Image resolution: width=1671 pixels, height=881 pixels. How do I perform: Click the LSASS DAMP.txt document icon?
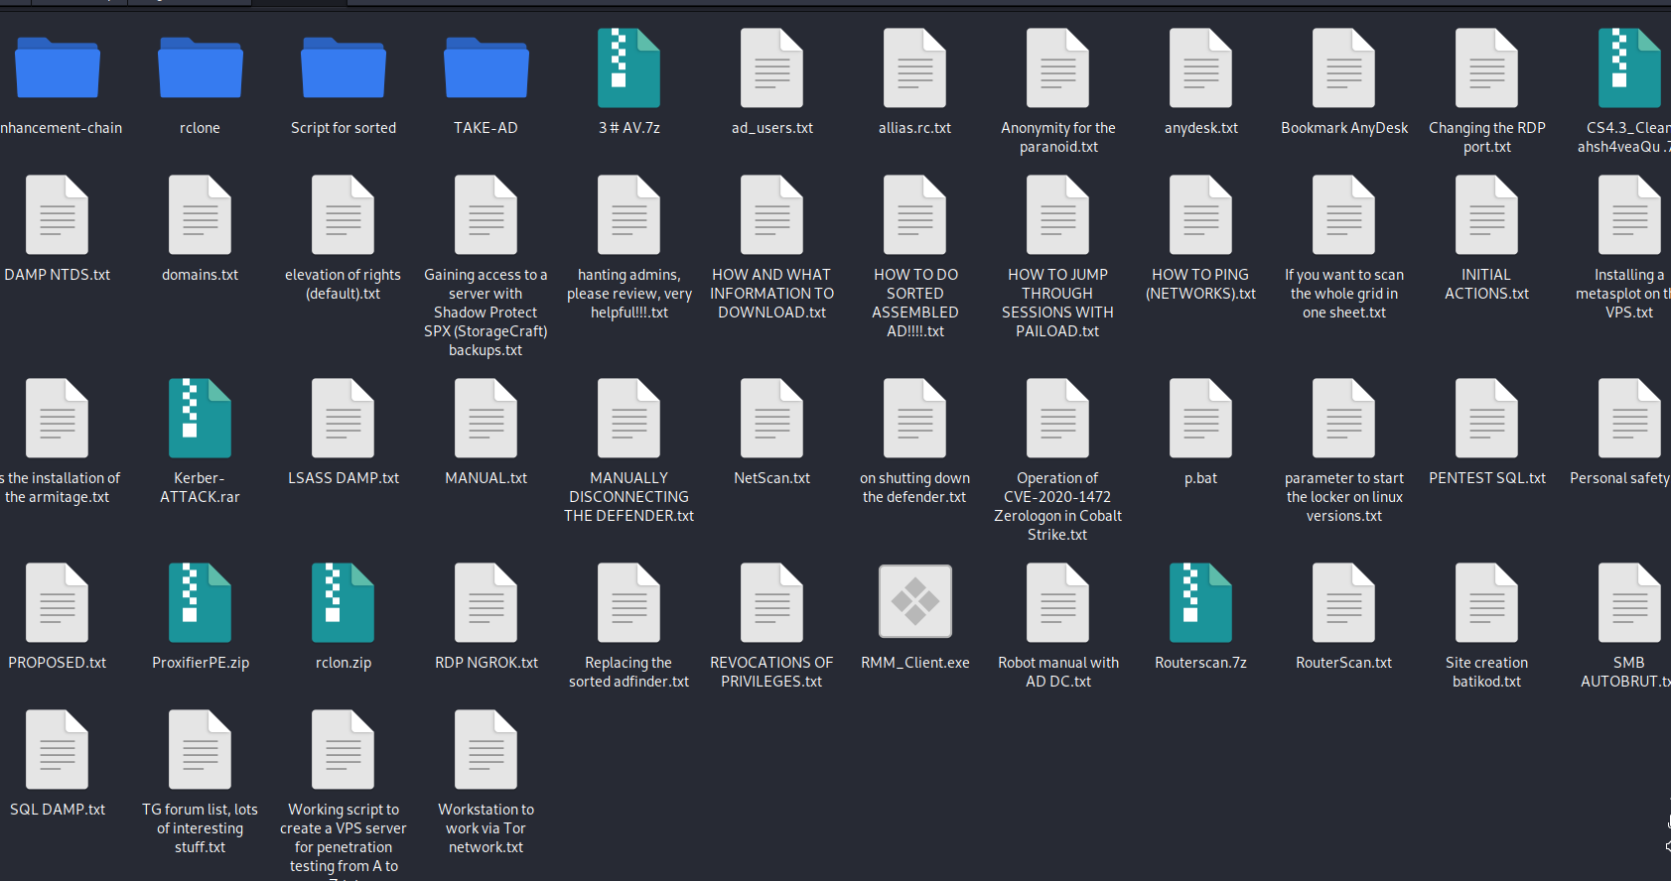[x=344, y=418]
